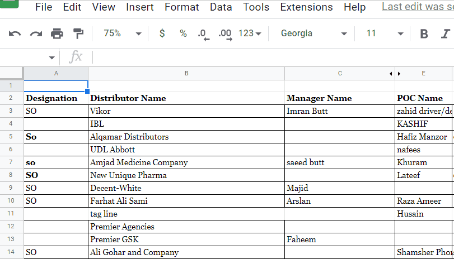Open the File menu
Viewport: 454px width, 259px height.
pos(44,7)
